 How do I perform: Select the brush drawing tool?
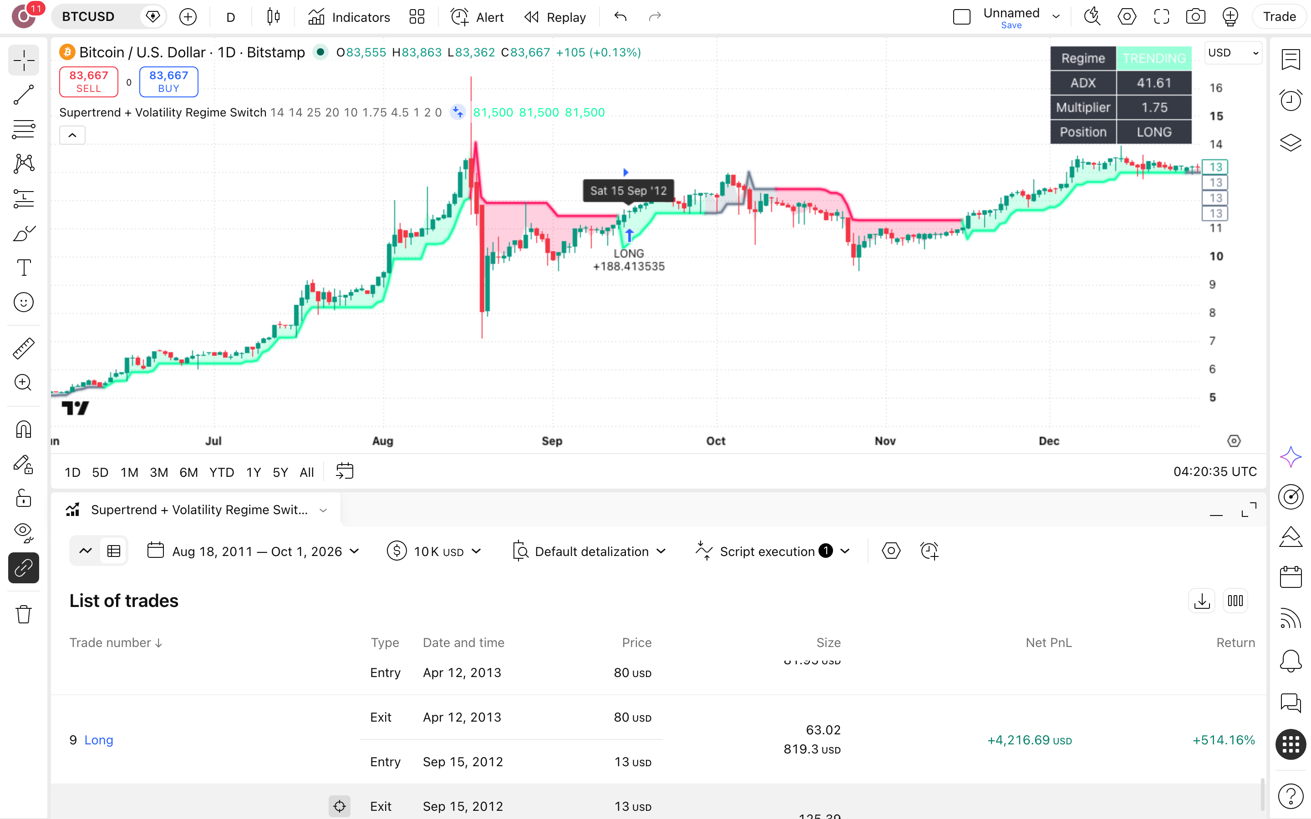click(x=24, y=233)
